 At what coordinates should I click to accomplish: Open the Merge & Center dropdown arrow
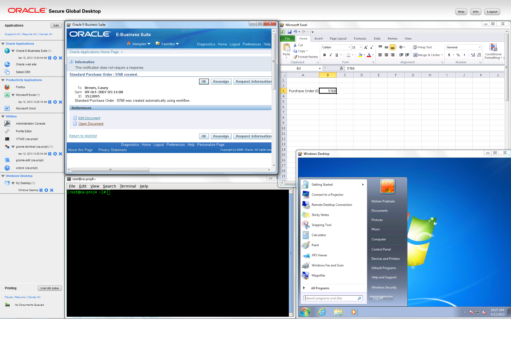click(x=442, y=55)
